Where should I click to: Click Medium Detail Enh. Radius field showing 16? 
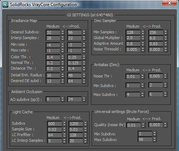53,75
